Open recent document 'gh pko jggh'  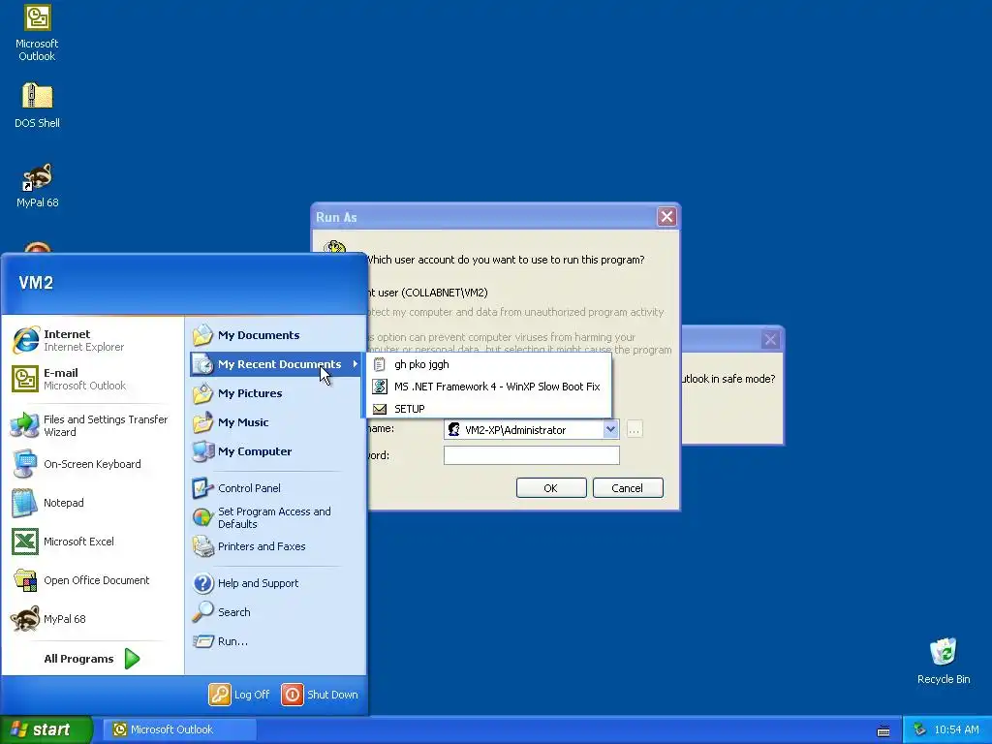point(488,364)
